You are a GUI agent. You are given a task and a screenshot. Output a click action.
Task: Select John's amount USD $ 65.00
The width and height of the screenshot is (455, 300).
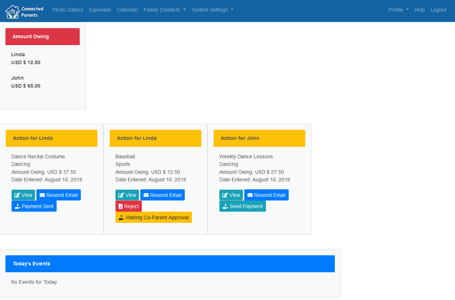(26, 86)
